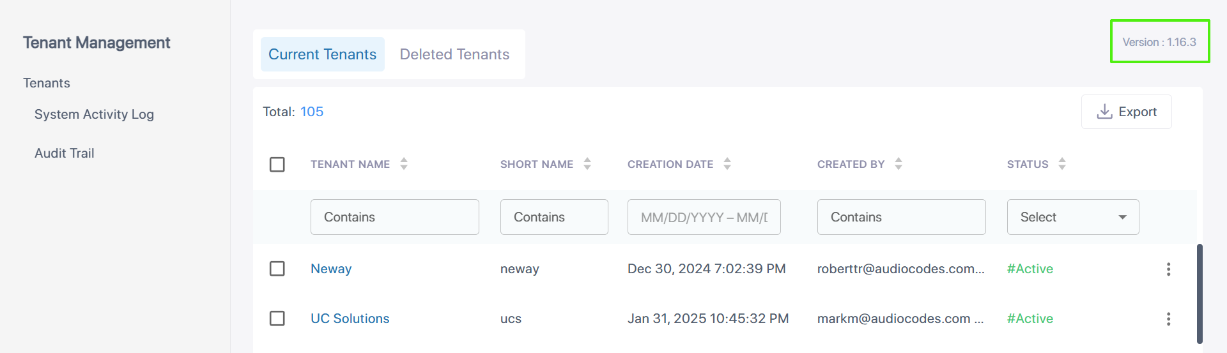Open the Neway tenant link
This screenshot has height=353, width=1227.
[x=331, y=269]
